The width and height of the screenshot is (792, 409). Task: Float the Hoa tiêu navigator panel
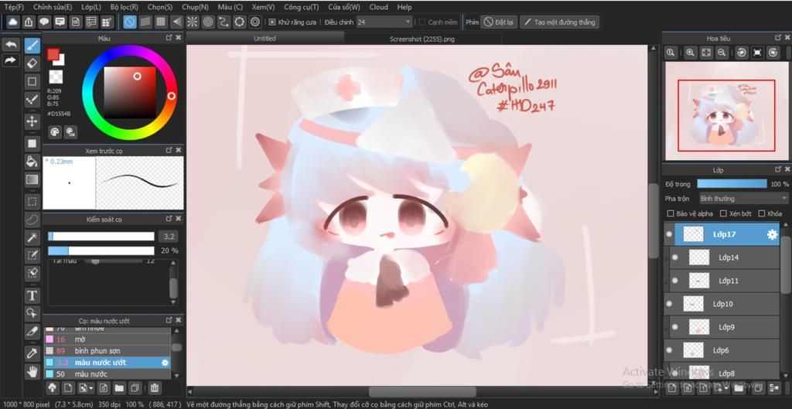(x=778, y=38)
